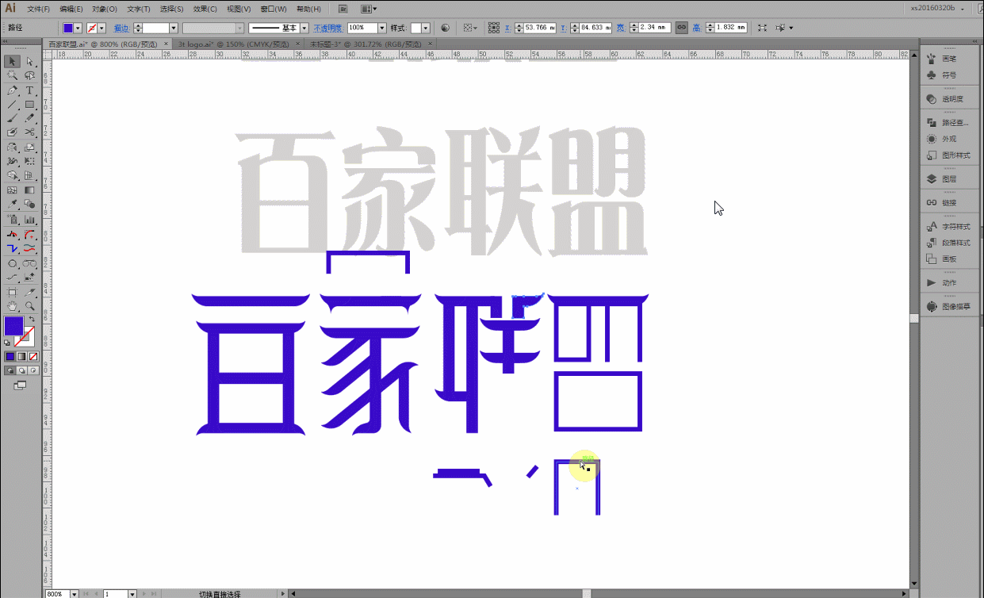Click the 宽 width label link
The image size is (984, 598).
pyautogui.click(x=622, y=28)
